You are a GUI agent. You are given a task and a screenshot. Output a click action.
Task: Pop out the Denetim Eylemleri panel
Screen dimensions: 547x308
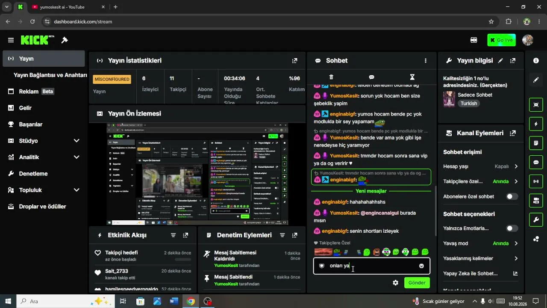[294, 235]
